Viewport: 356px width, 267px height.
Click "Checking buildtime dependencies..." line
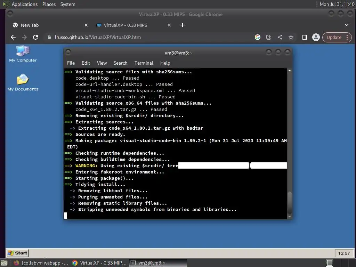(122, 159)
